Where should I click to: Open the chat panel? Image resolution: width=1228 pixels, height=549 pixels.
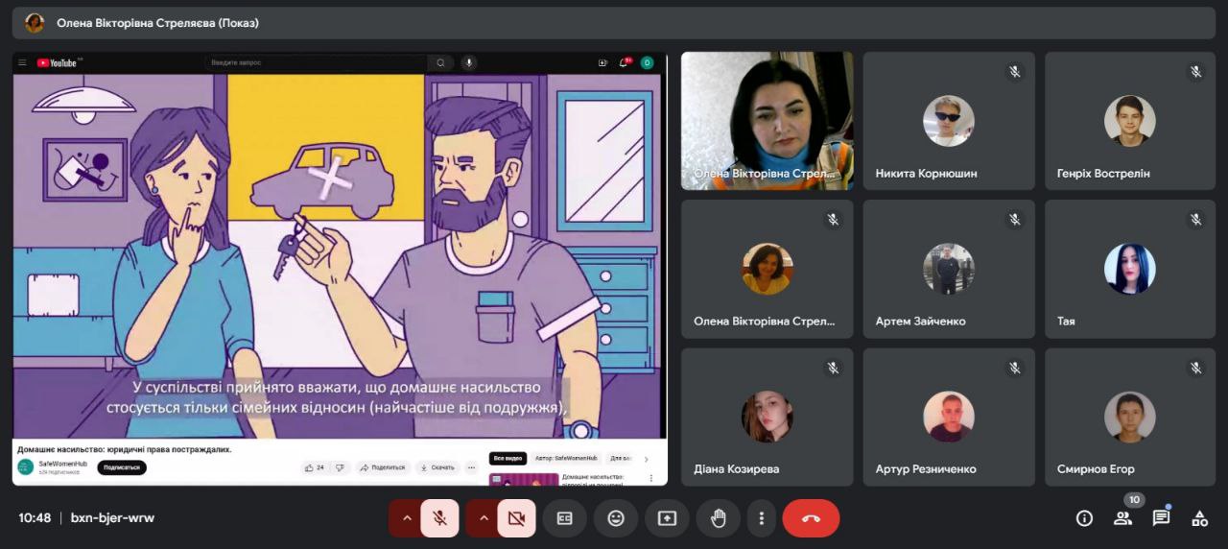click(x=1161, y=518)
